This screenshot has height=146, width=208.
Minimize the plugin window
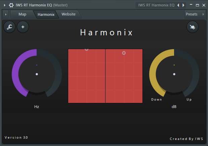[191, 5]
